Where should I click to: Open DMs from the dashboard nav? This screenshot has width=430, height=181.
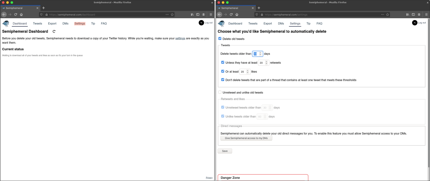(65, 24)
